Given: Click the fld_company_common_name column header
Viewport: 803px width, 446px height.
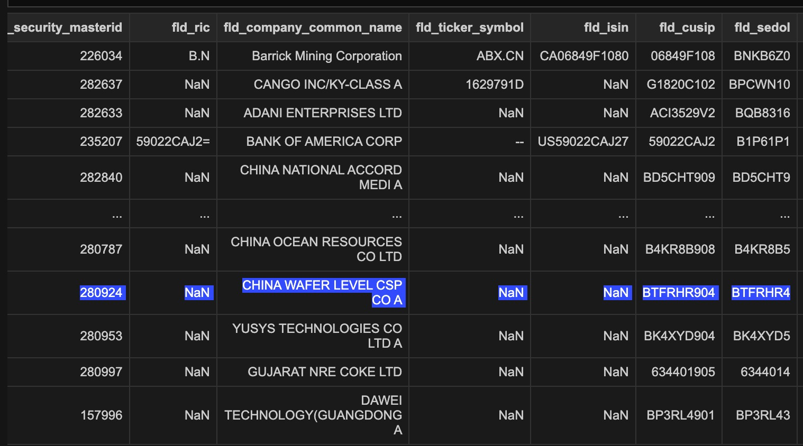Looking at the screenshot, I should [x=313, y=27].
